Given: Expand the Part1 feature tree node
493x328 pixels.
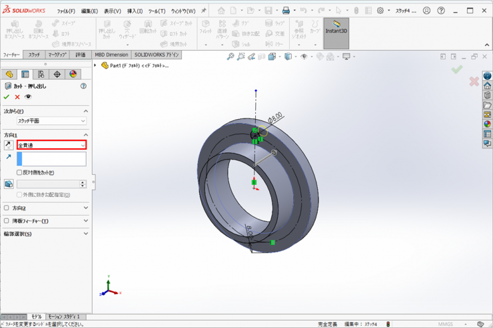Looking at the screenshot, I should [x=95, y=66].
